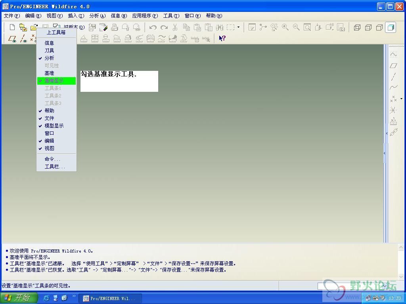Click the refit to screen icon
Image resolution: width=406 pixels, height=304 pixels.
[x=307, y=27]
